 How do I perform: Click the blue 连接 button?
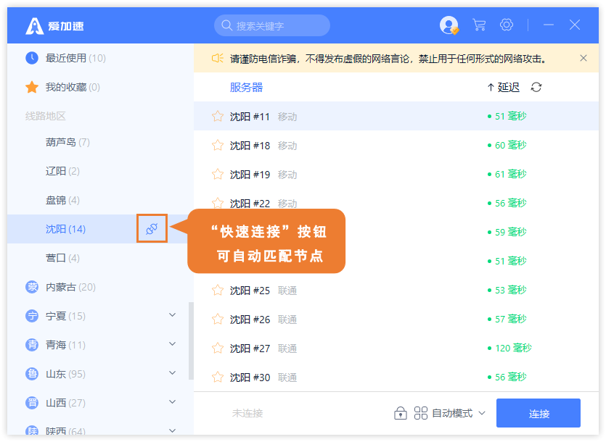pos(539,413)
